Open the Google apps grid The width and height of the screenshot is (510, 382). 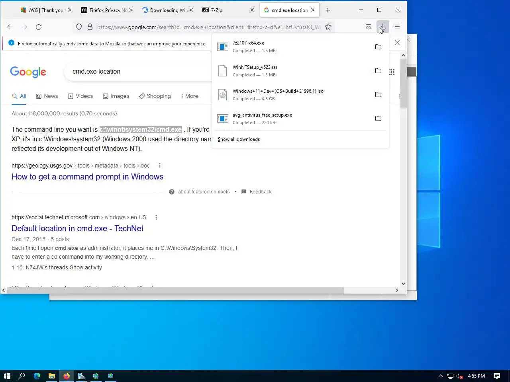pos(392,72)
